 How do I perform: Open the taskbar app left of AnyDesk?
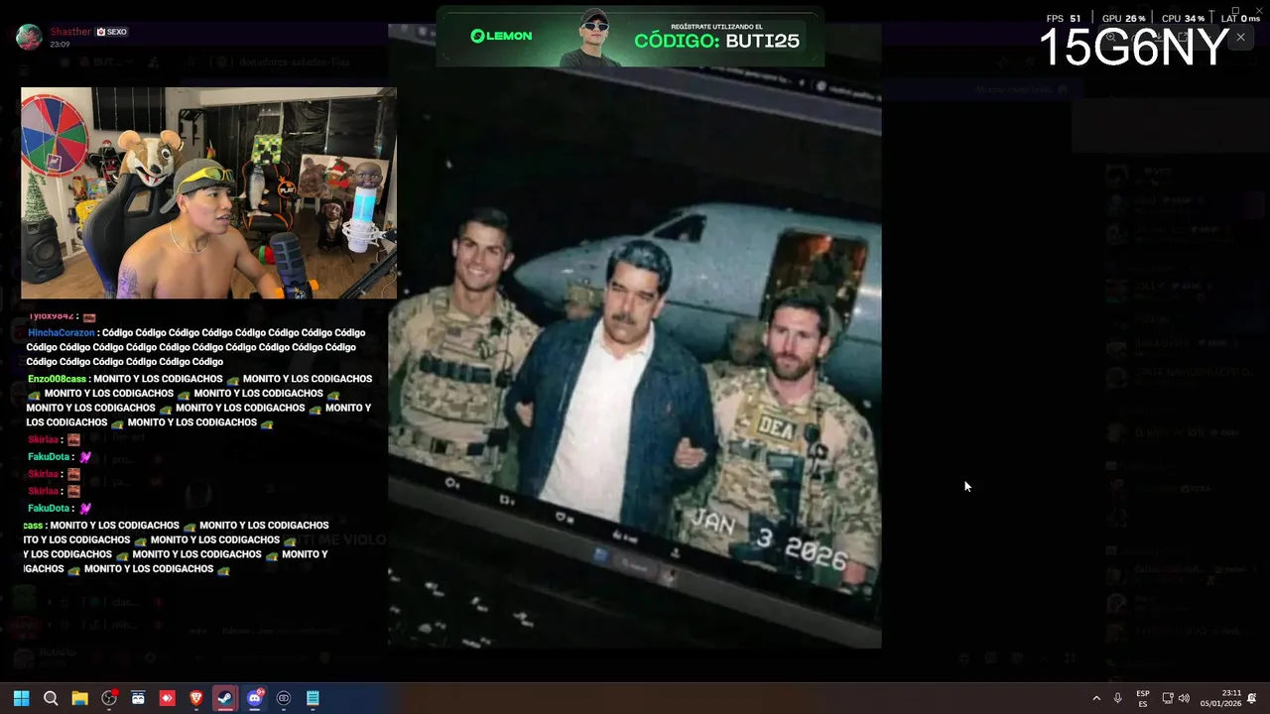pos(138,698)
